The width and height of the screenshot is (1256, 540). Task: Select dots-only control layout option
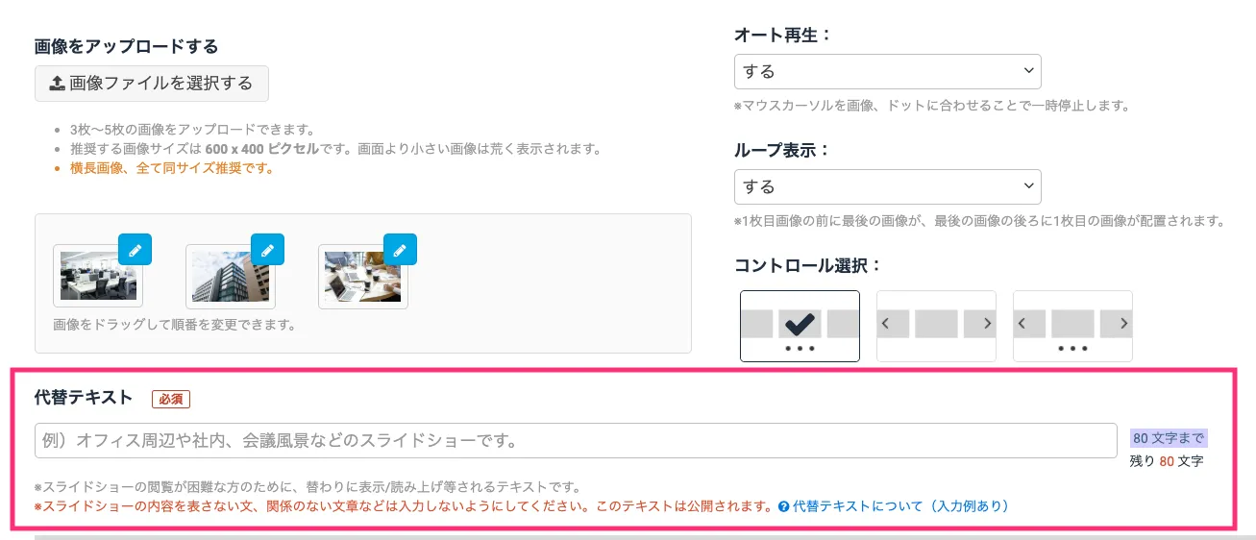800,326
